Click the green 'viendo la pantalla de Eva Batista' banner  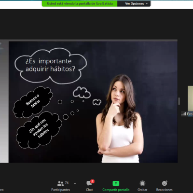click(80, 3)
